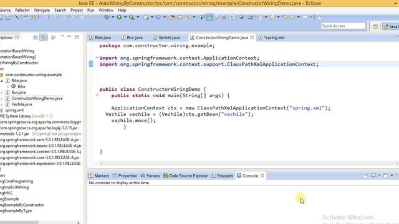Click the Open Type folder icon in toolbar

click(x=172, y=17)
